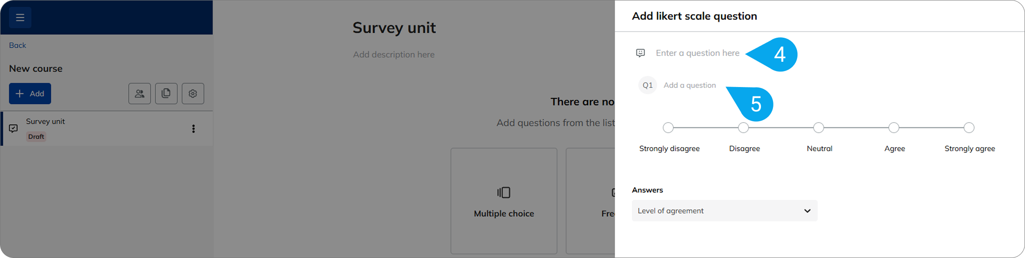This screenshot has width=1025, height=258.
Task: Click the Survey unit type icon
Action: tap(13, 128)
